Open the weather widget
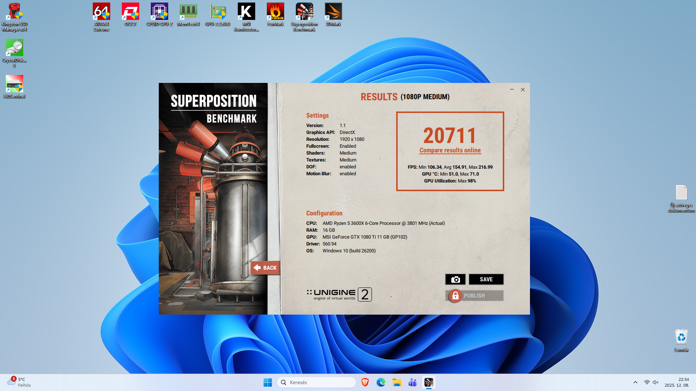696x391 pixels. [19, 382]
